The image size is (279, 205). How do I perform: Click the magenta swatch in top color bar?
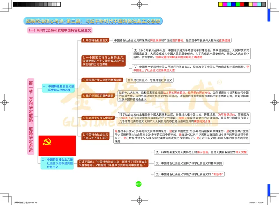point(225,4)
